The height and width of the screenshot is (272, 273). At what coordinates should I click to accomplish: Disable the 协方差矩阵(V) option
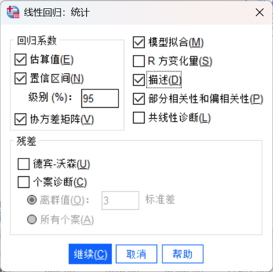20,119
